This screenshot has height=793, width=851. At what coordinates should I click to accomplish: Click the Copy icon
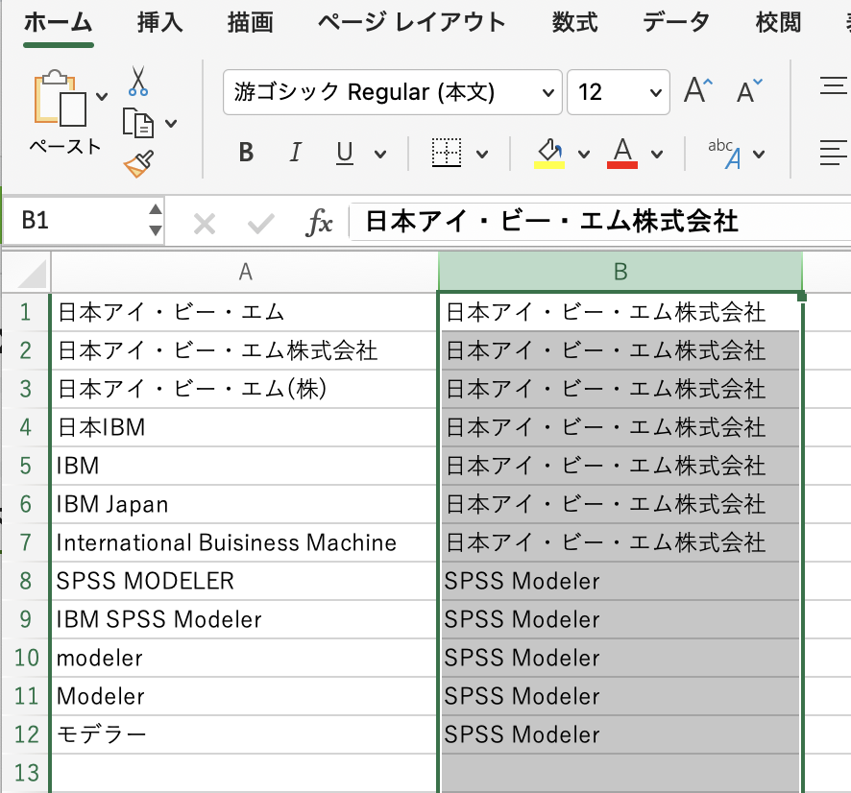(137, 120)
